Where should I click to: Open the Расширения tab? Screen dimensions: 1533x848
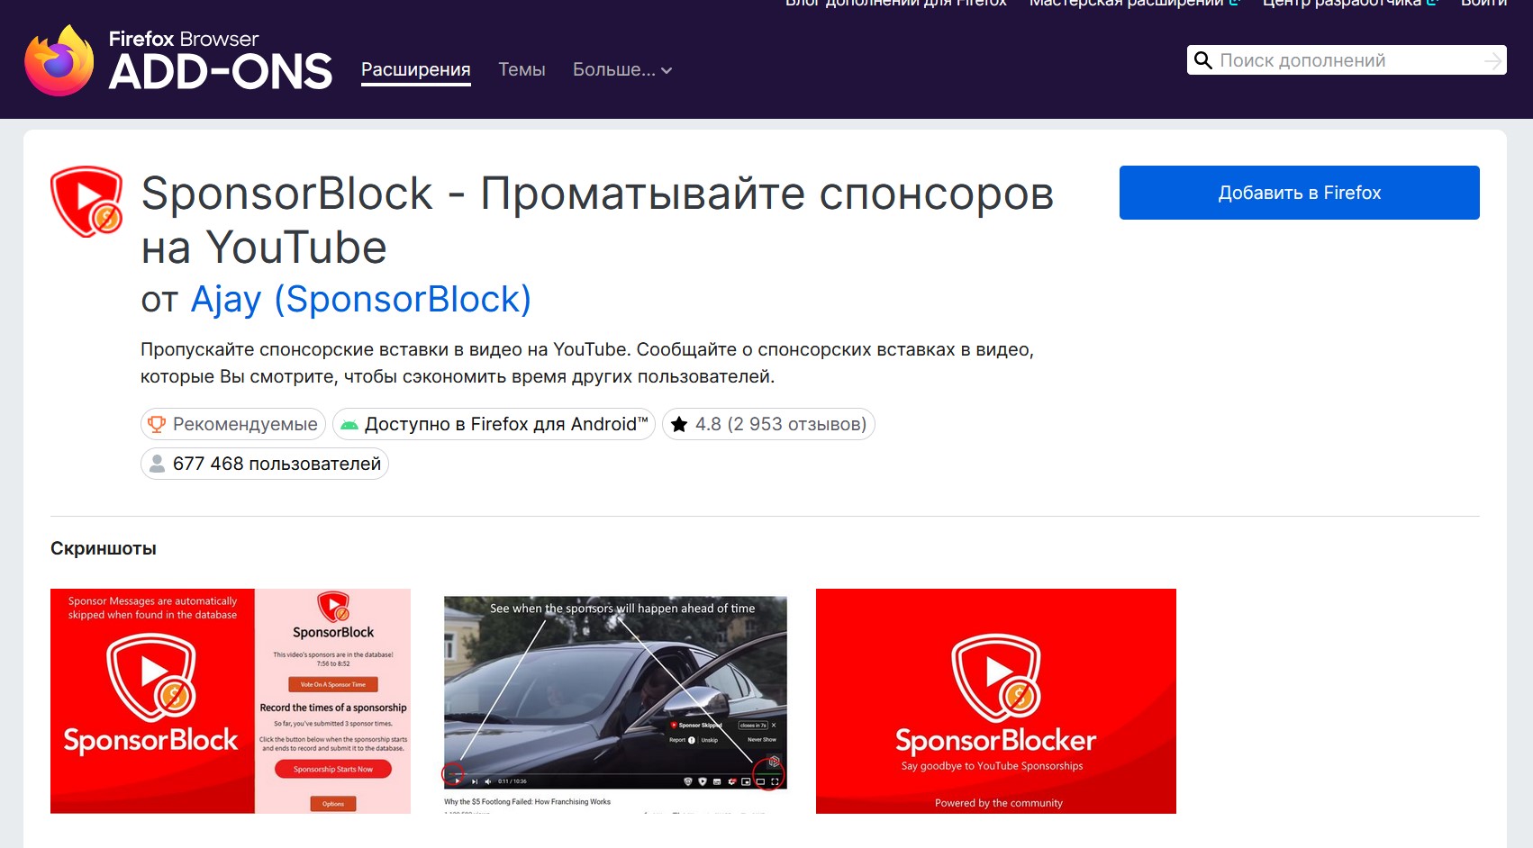click(416, 69)
